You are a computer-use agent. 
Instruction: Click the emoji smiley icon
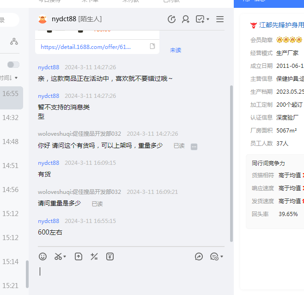pos(43,256)
